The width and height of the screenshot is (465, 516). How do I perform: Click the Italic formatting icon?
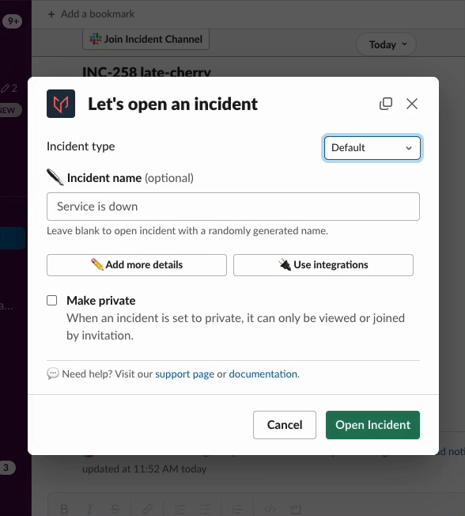89,509
